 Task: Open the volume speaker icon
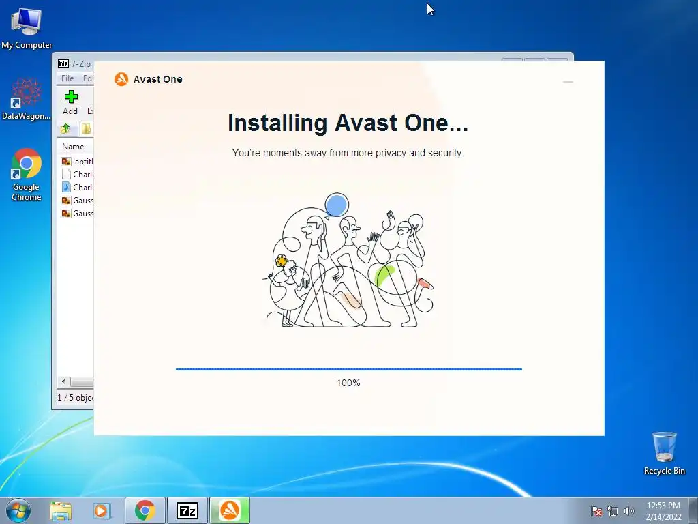[x=628, y=511]
